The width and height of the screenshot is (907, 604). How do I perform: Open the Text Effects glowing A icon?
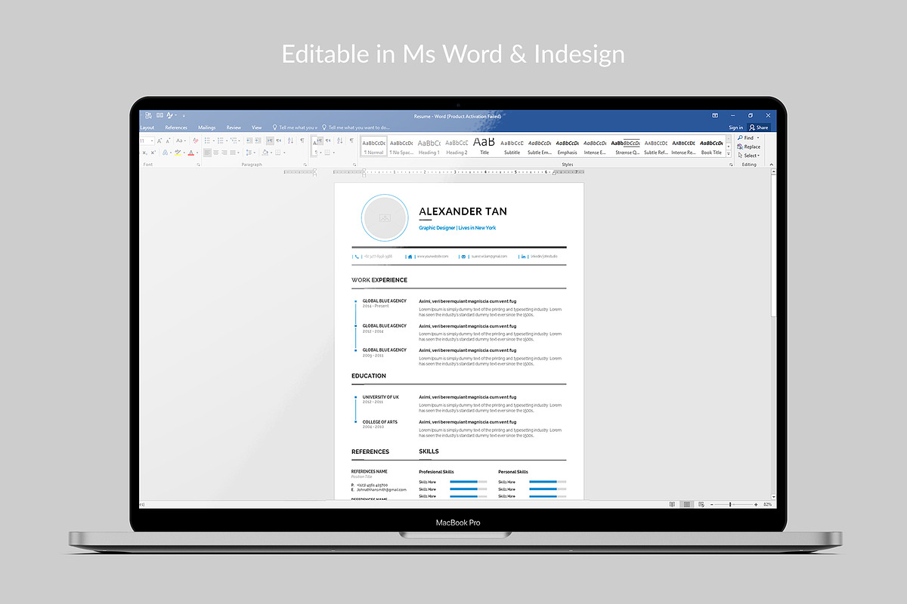coord(165,153)
